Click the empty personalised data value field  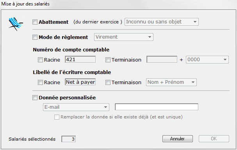[x=157, y=107]
